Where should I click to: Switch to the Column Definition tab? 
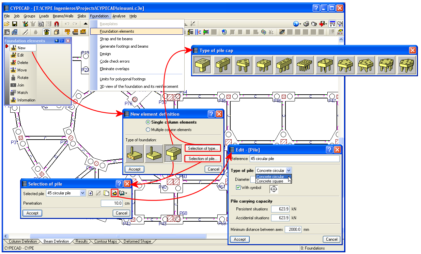click(x=23, y=241)
